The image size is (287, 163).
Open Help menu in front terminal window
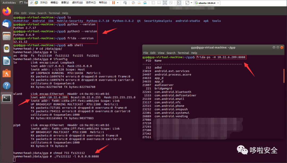(194, 53)
